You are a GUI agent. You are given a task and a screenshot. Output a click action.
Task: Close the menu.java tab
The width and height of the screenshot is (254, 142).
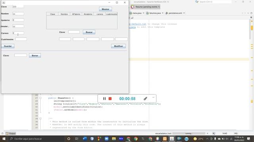[x=143, y=13]
